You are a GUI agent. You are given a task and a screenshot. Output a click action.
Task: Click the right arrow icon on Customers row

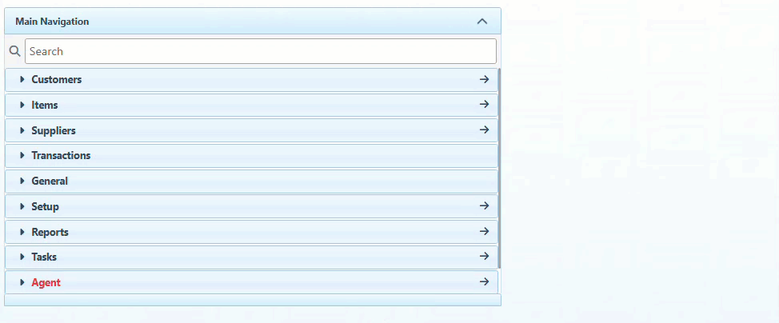(x=484, y=79)
